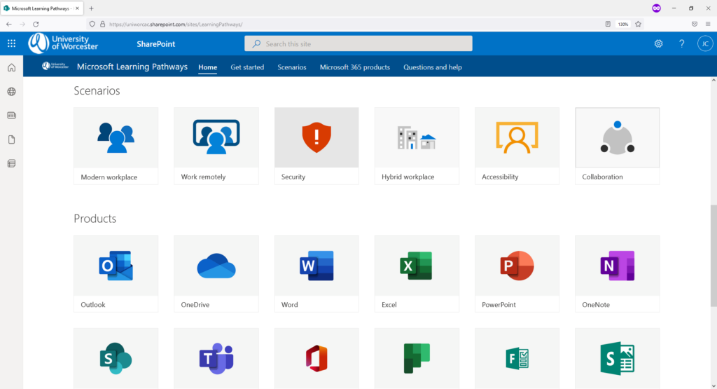Screen dimensions: 717x389
Task: Open the lists icon in left rail
Action: (11, 163)
